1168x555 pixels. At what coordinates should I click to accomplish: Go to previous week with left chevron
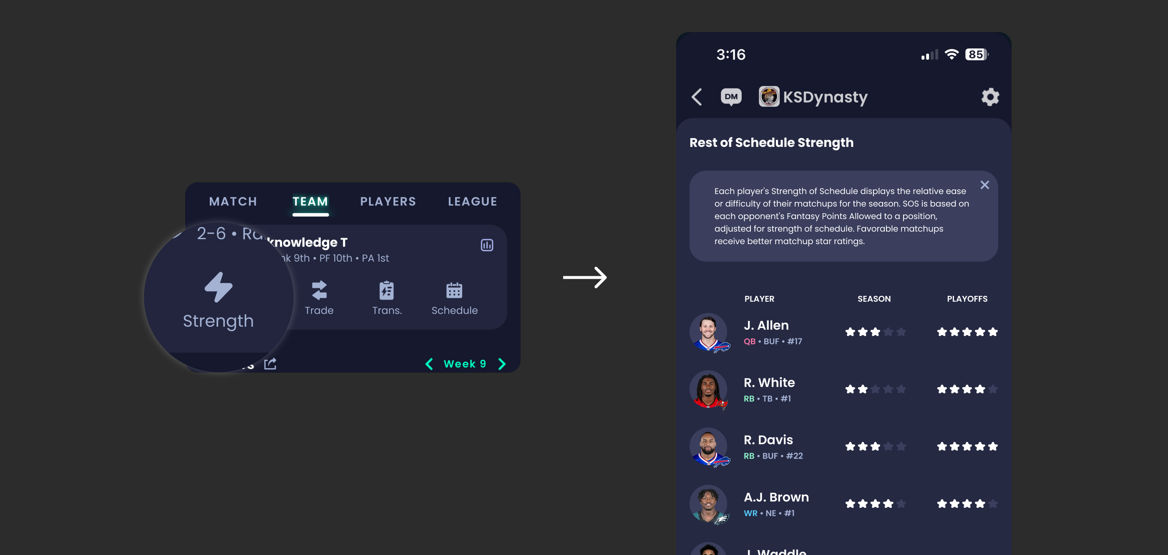tap(429, 364)
